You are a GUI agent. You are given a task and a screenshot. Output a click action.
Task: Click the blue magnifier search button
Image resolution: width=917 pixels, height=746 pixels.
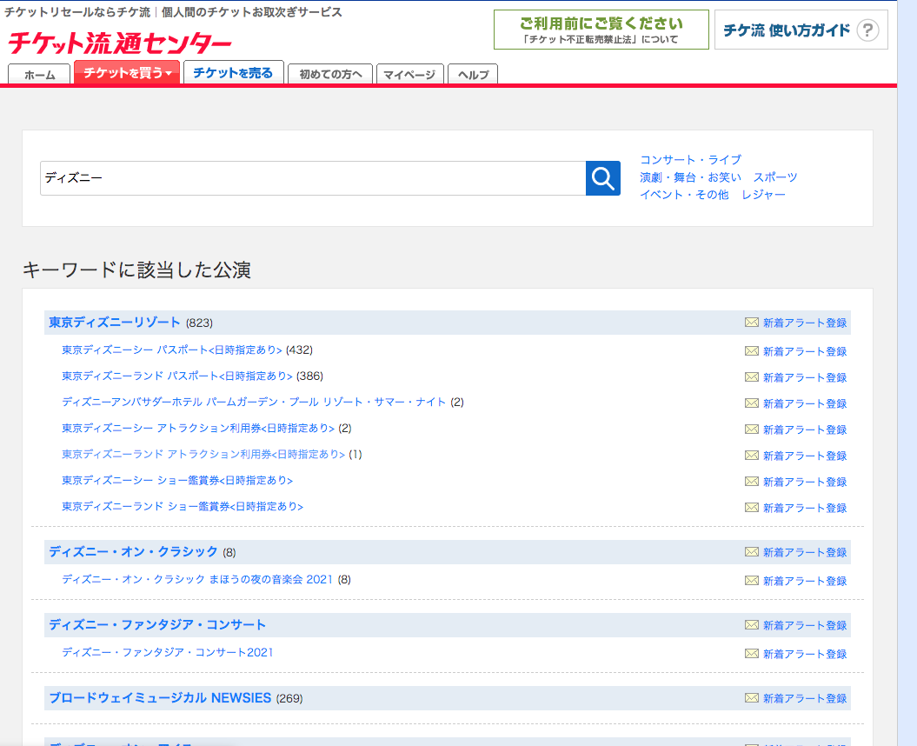[603, 178]
